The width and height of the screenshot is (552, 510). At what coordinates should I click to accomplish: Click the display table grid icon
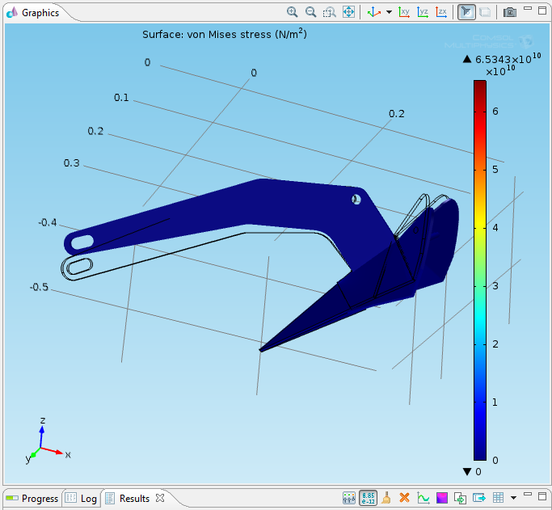click(498, 498)
